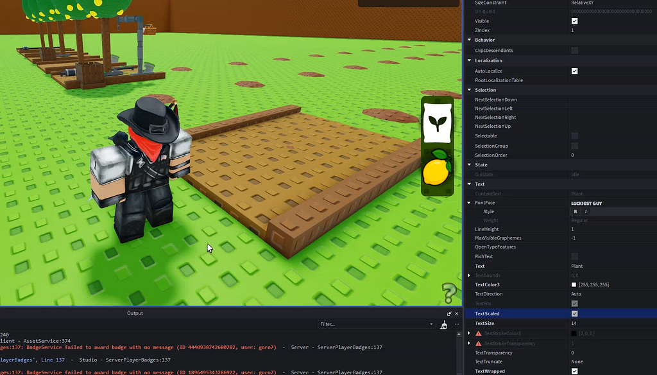This screenshot has height=375, width=657.
Task: Collapse the Selection section
Action: (469, 90)
